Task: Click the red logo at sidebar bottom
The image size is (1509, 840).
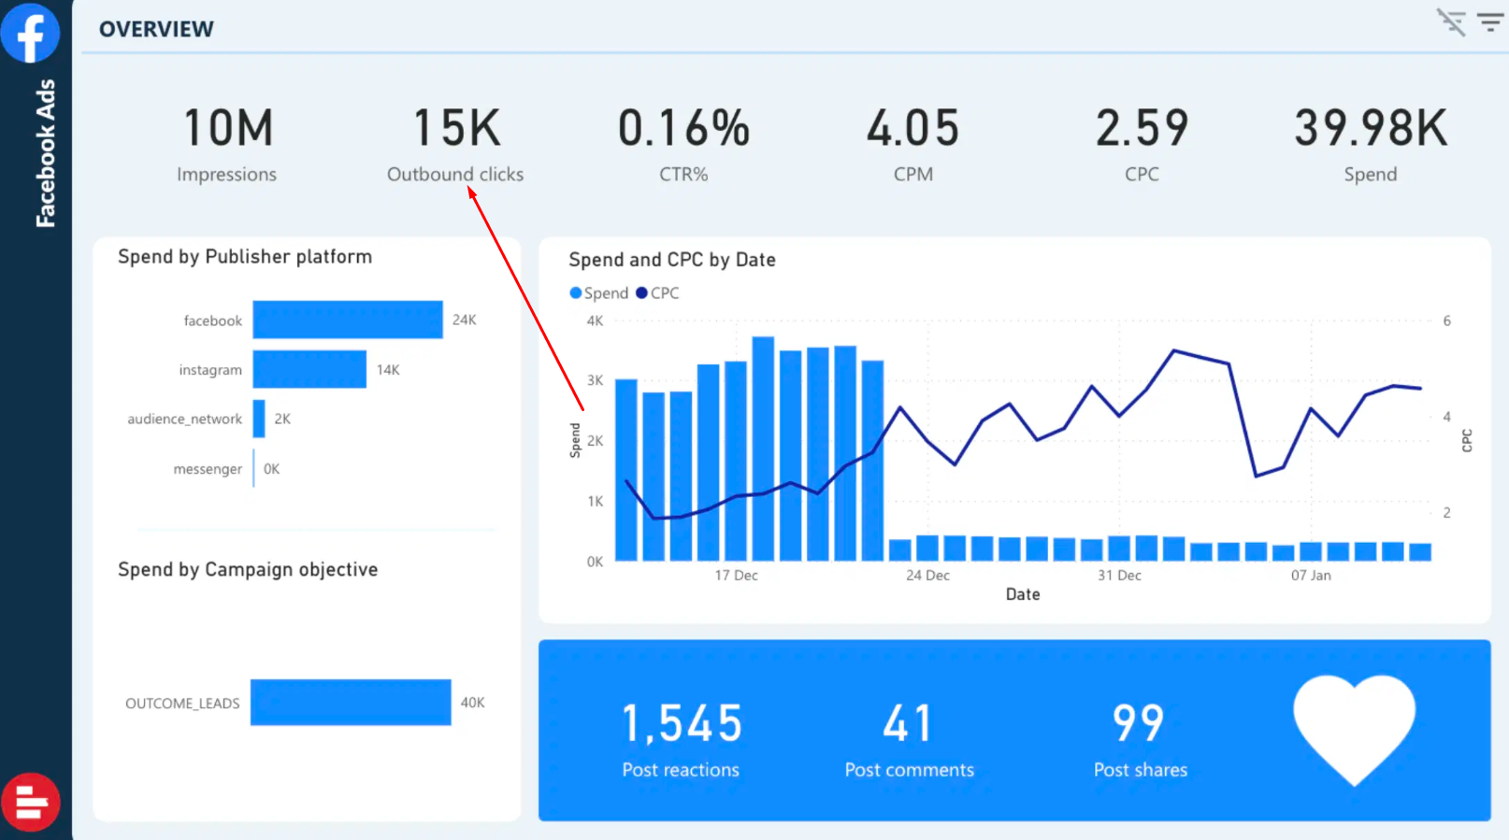Action: tap(31, 802)
